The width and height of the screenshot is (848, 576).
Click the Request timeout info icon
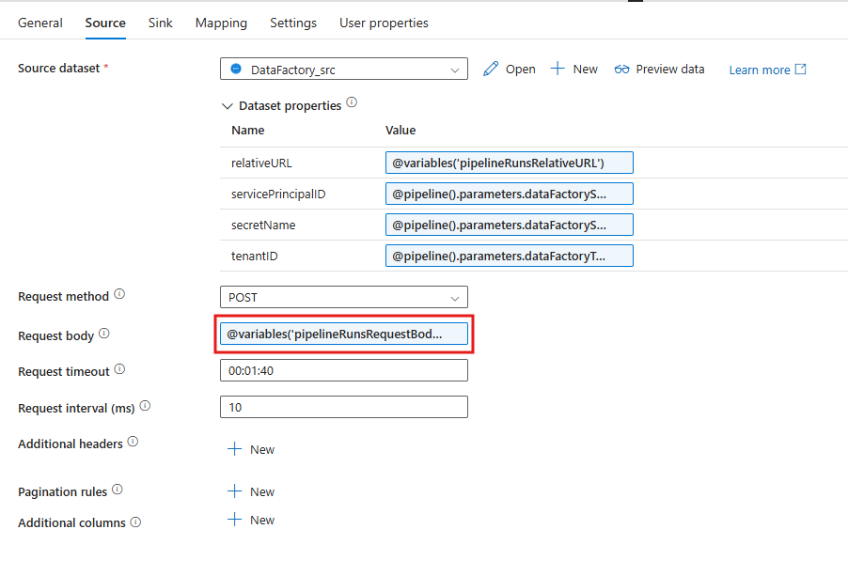[x=119, y=367]
